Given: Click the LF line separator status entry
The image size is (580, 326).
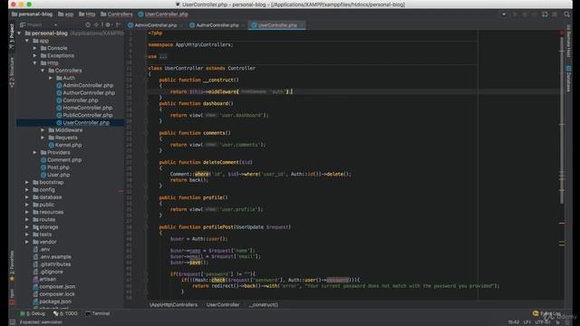Looking at the screenshot, I should pyautogui.click(x=527, y=322).
